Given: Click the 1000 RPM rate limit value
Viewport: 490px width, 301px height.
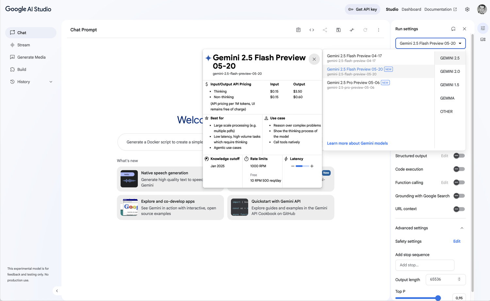Looking at the screenshot, I should [258, 166].
